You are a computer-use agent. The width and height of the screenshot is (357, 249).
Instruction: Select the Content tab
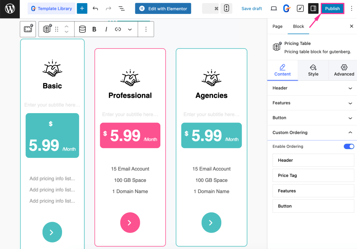282,70
